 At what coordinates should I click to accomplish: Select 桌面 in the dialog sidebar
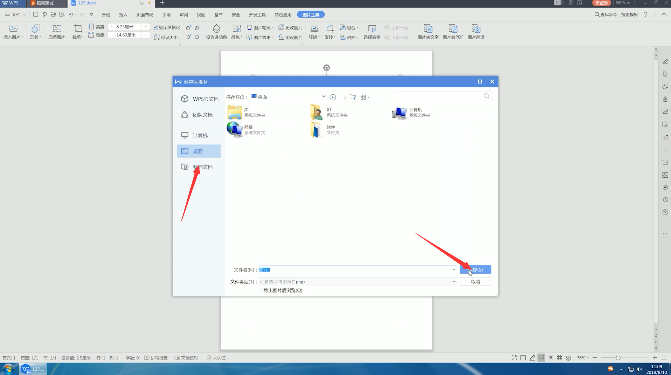point(199,151)
